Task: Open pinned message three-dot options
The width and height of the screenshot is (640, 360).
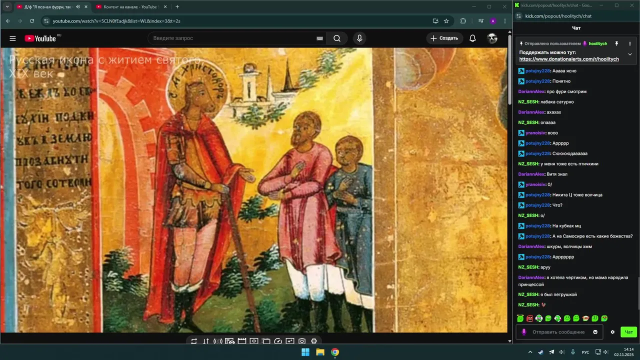Action: 630,43
